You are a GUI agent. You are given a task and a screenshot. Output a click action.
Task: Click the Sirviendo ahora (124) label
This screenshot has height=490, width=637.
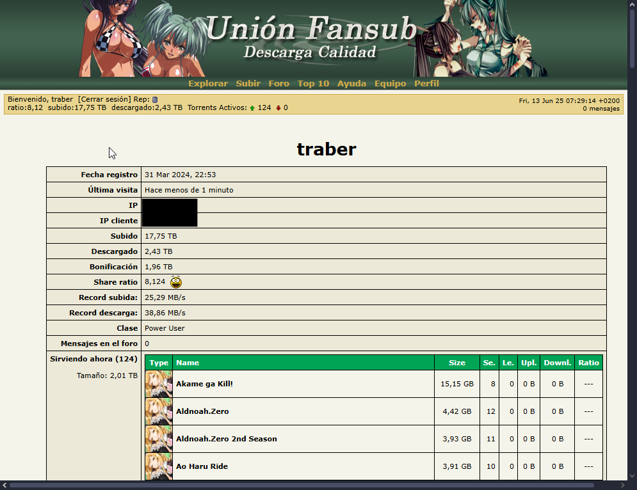point(94,359)
